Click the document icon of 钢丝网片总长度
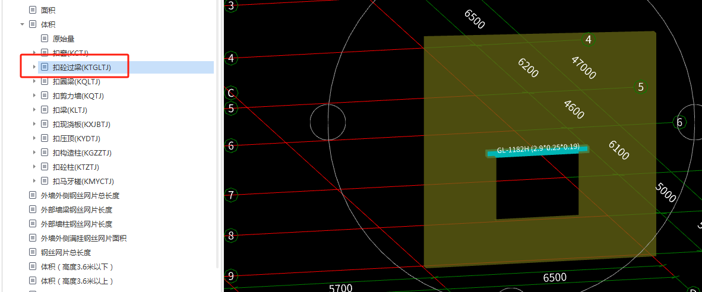Image resolution: width=702 pixels, height=292 pixels. pos(32,252)
